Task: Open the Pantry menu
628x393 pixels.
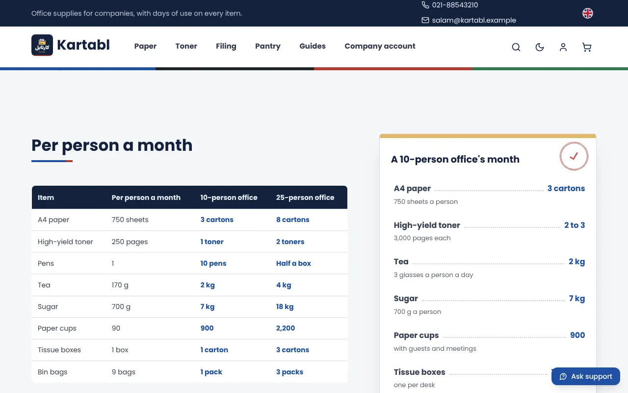Action: 268,46
